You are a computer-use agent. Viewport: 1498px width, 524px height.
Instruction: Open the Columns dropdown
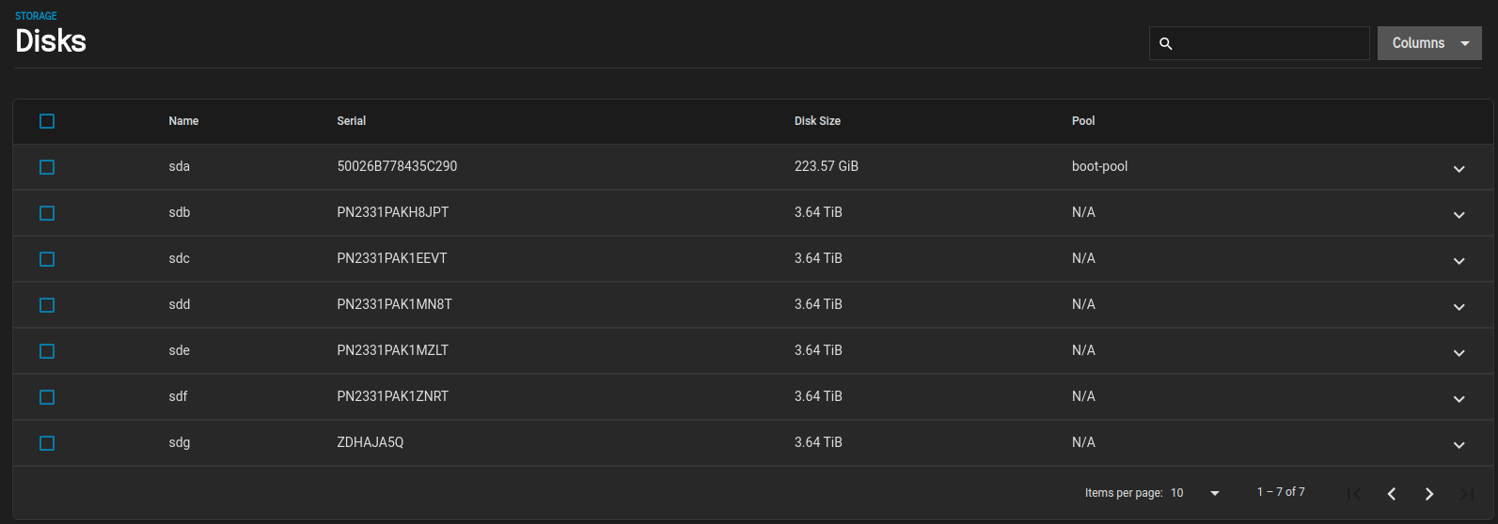click(x=1429, y=43)
